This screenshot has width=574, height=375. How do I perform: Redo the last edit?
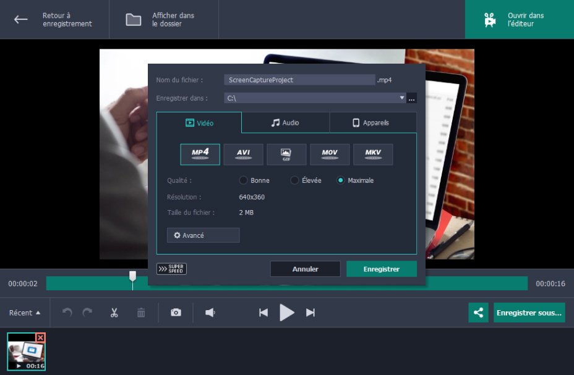(87, 313)
